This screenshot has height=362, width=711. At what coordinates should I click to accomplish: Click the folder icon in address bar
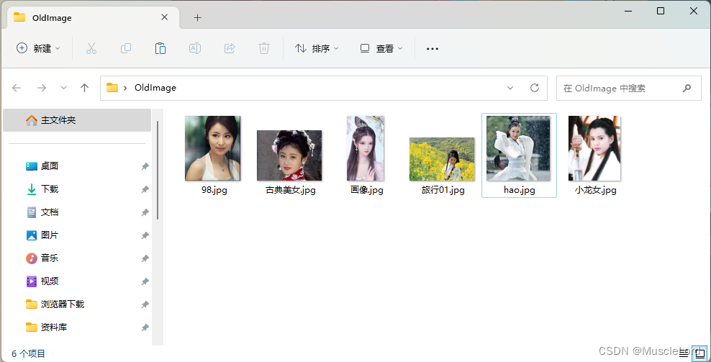(112, 88)
